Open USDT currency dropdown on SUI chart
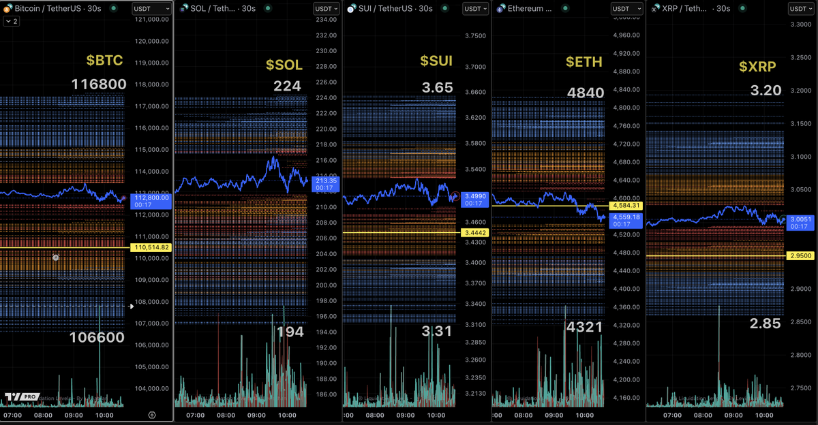Viewport: 818px width, 425px height. pos(475,9)
